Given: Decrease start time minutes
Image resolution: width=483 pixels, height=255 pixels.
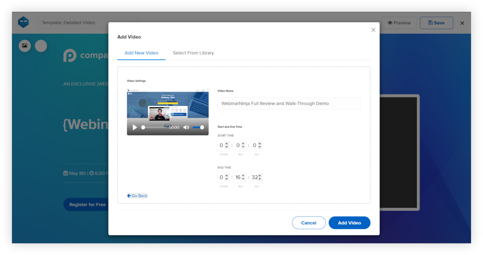Looking at the screenshot, I should [x=243, y=147].
